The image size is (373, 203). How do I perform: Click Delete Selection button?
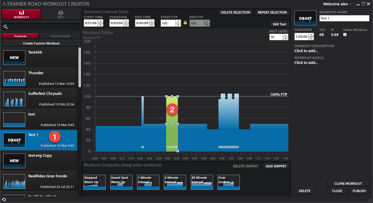click(235, 12)
